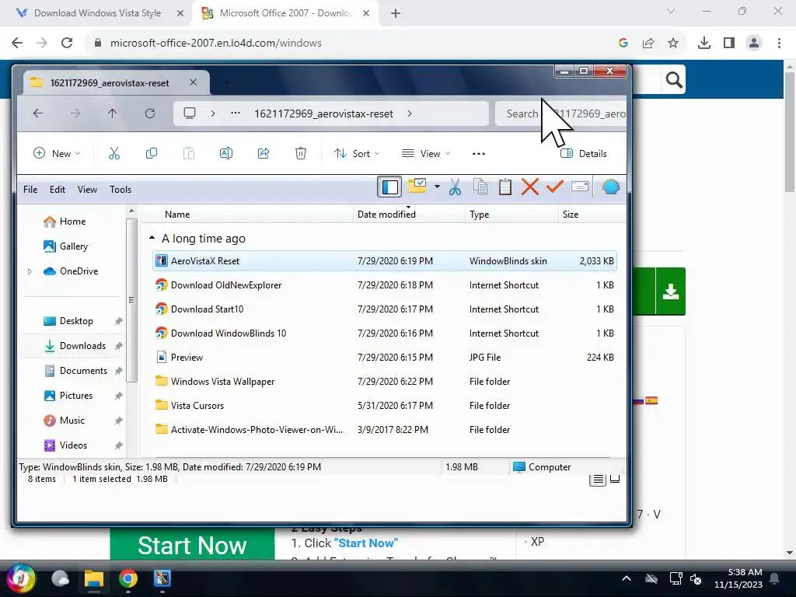Go back in File Explorer

38,113
